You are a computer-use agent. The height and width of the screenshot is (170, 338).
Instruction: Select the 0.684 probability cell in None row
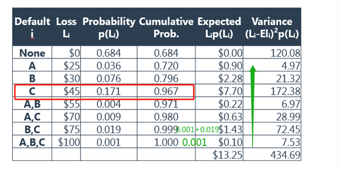108,53
